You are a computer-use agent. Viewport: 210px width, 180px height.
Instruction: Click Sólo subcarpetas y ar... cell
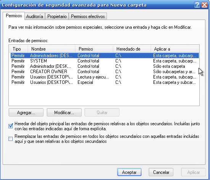[174, 72]
